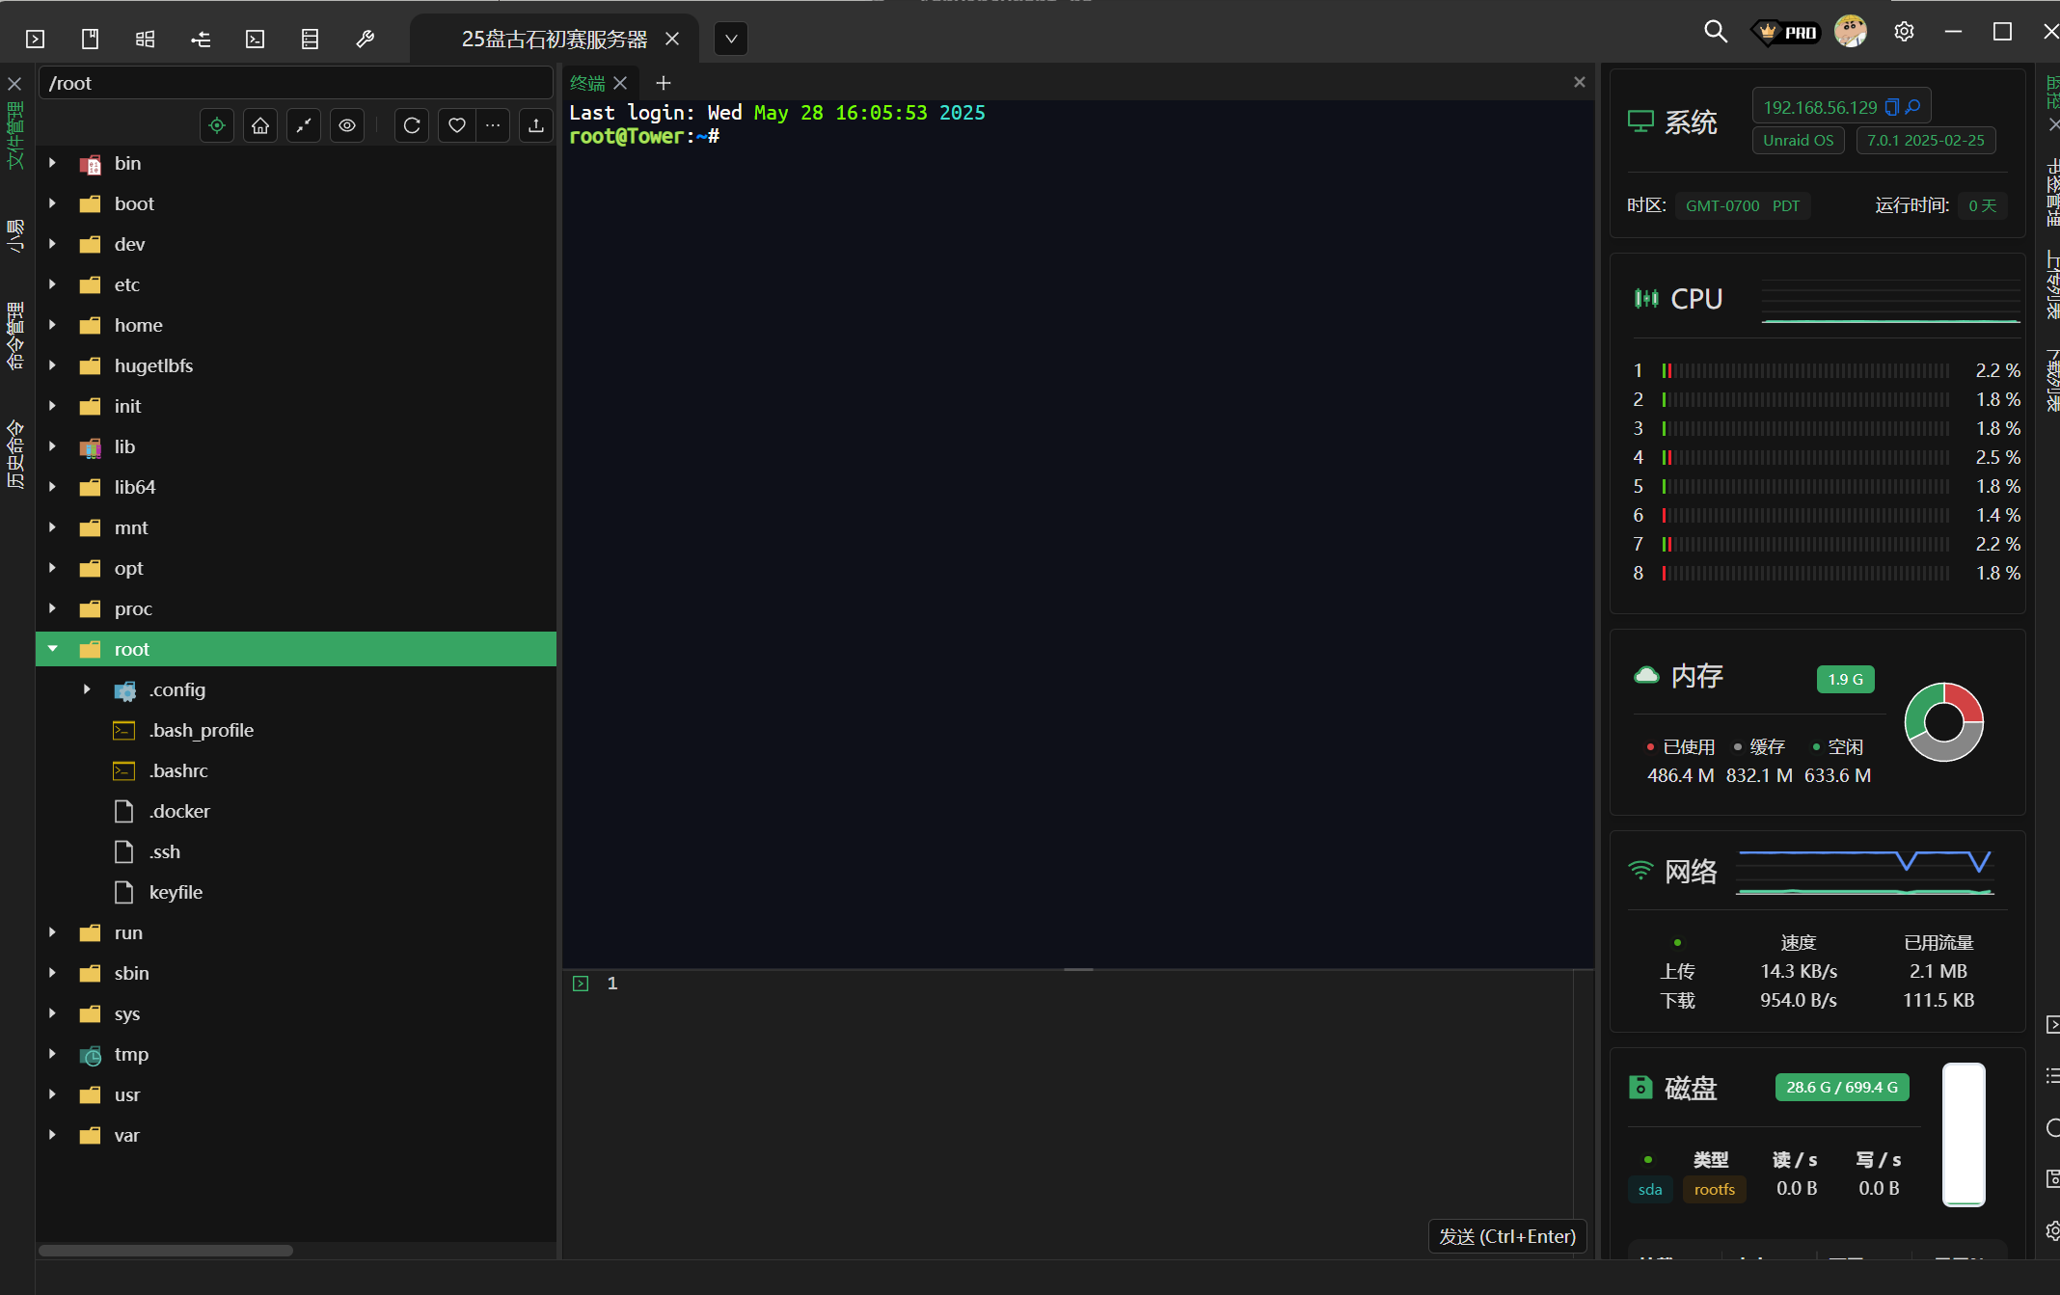2060x1295 pixels.
Task: Toggle hidden files eye icon
Action: (347, 125)
